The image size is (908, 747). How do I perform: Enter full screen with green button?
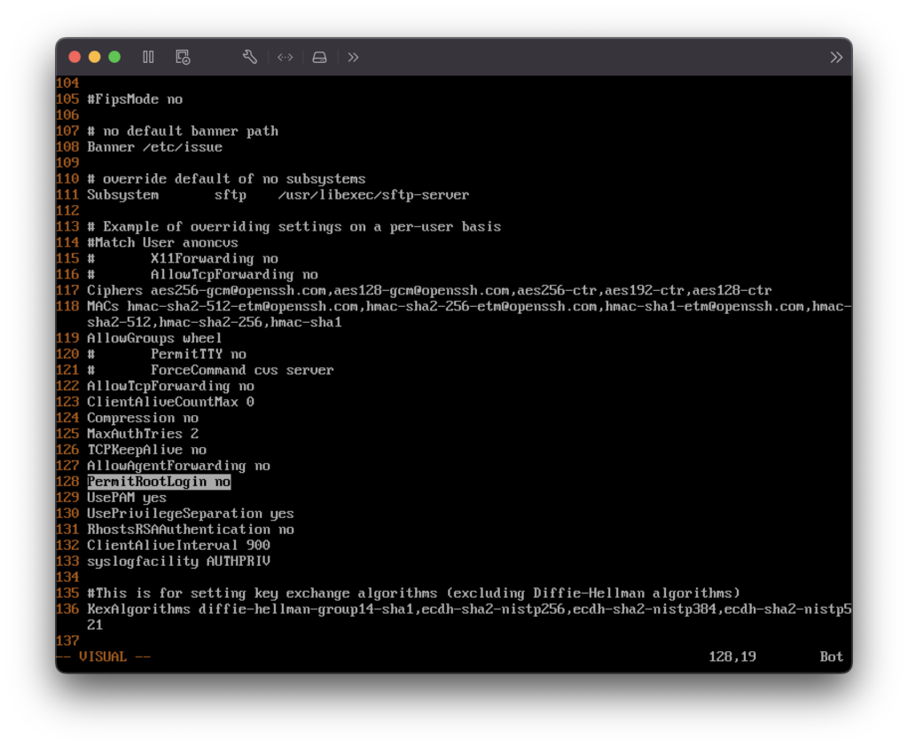(x=114, y=57)
